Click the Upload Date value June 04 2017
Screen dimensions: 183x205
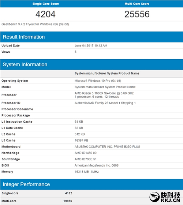[91, 46]
